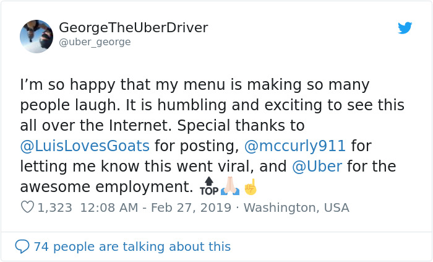Open the @mccurly911 mention
This screenshot has width=433, height=262.
(x=296, y=146)
